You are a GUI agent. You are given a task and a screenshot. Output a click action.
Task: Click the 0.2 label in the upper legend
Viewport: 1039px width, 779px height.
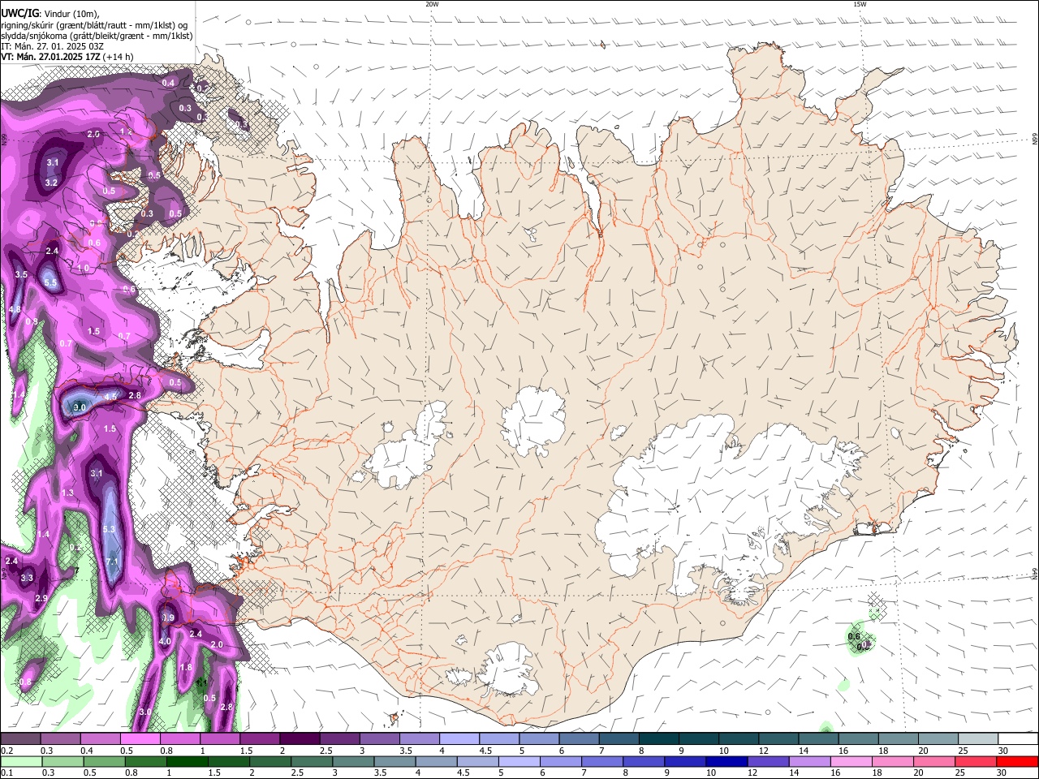pyautogui.click(x=6, y=751)
